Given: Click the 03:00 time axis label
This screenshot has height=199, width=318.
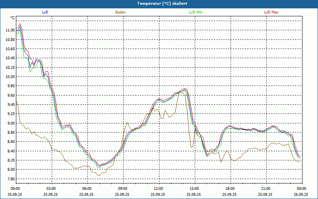Looking at the screenshot, I should coord(51,189).
